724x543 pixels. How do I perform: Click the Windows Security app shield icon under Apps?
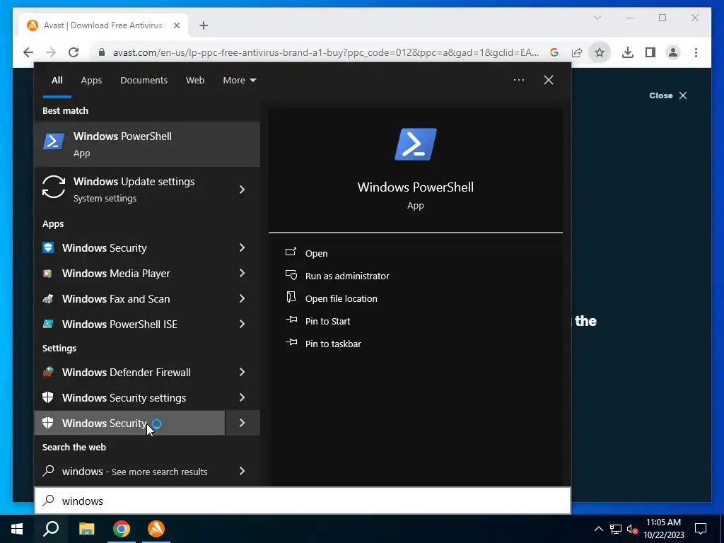48,247
